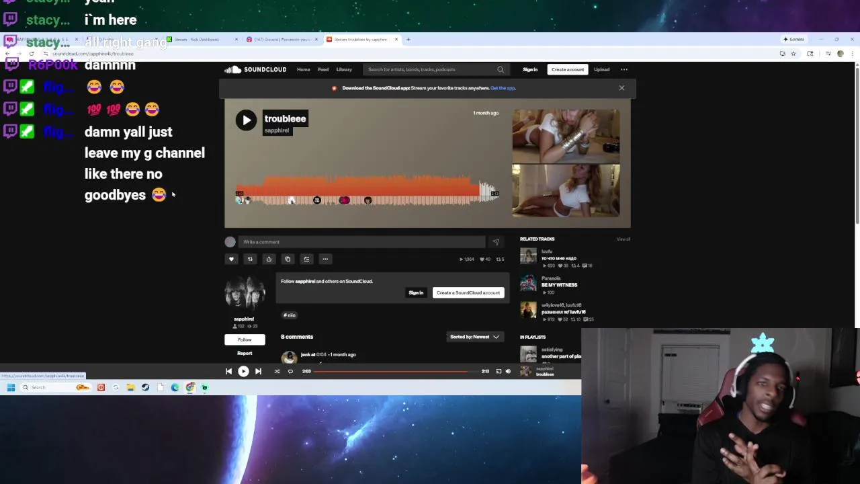This screenshot has height=484, width=860.
Task: Open the sapphire! artist name under the track title
Action: point(277,130)
